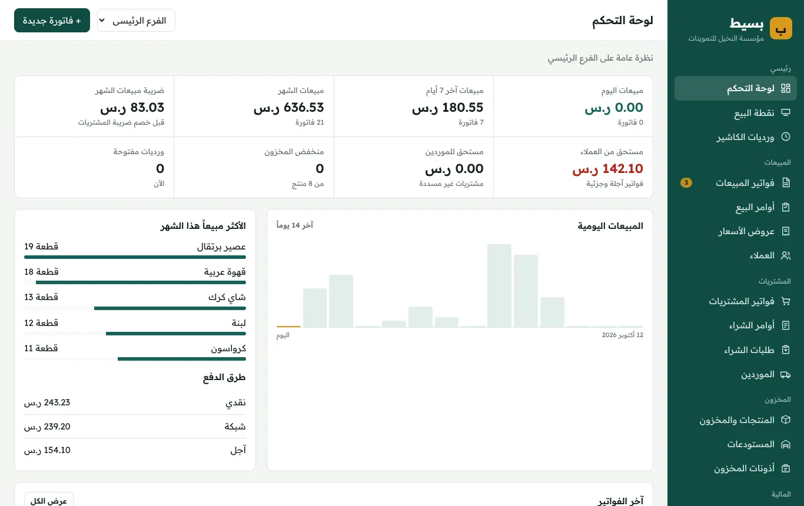Click the subtitle نظرة عامة على الفرع الرئيسي
This screenshot has height=506, width=804.
[600, 58]
